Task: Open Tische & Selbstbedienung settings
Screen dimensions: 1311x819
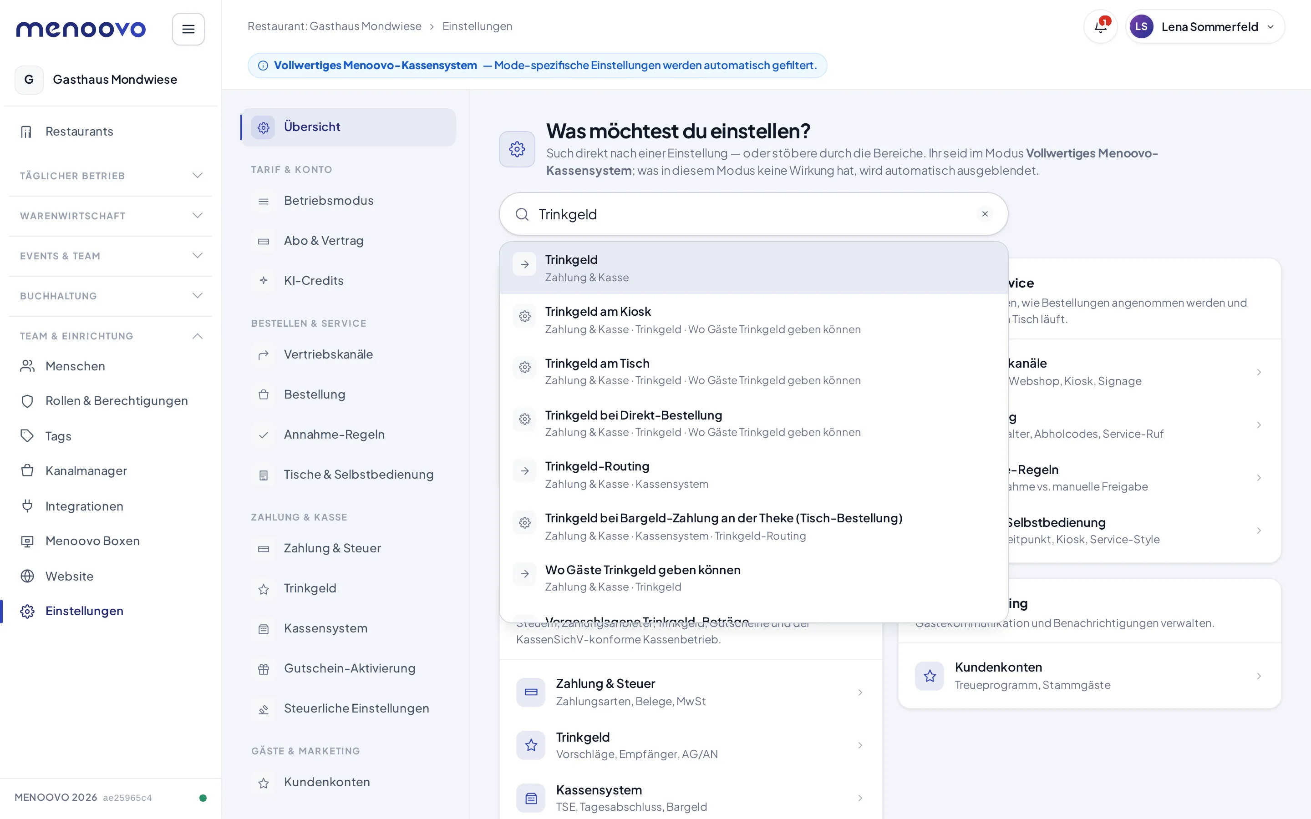Action: click(348, 475)
